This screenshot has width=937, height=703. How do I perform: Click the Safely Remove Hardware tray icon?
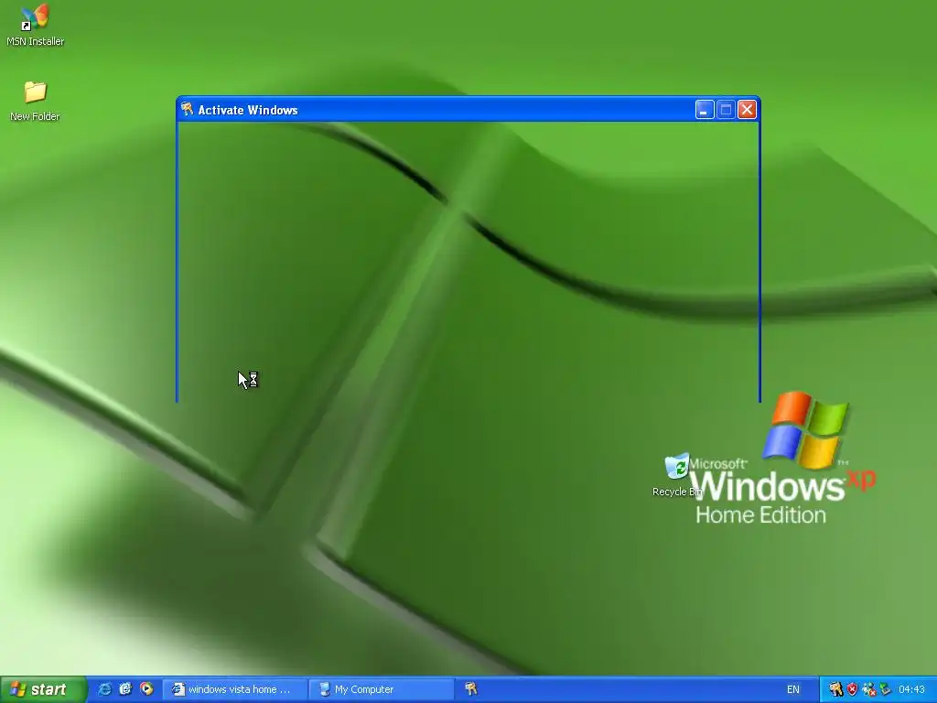885,690
